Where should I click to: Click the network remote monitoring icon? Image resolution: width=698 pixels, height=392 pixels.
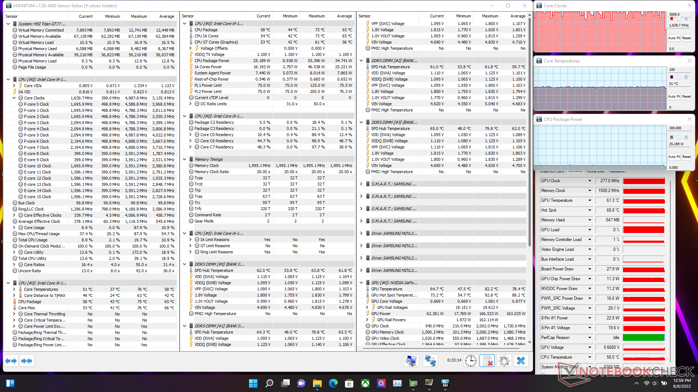(x=430, y=361)
